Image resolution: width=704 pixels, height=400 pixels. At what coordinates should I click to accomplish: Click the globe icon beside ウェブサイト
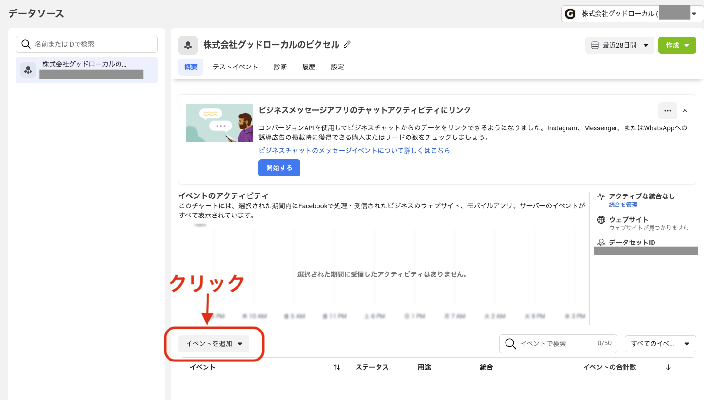point(601,219)
